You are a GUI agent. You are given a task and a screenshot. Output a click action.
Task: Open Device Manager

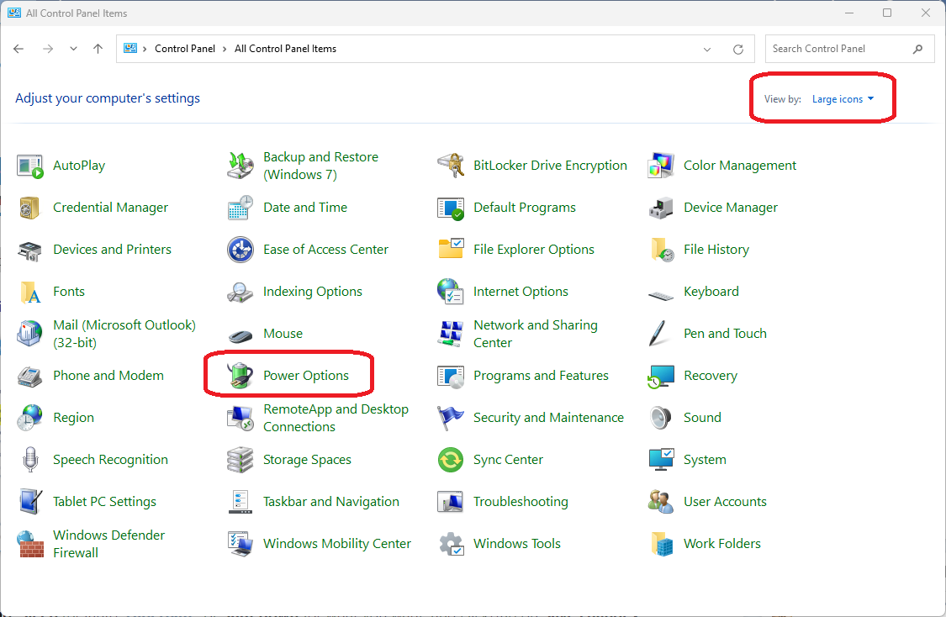coord(730,207)
